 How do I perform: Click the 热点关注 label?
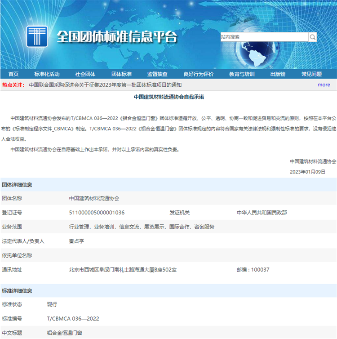13,85
